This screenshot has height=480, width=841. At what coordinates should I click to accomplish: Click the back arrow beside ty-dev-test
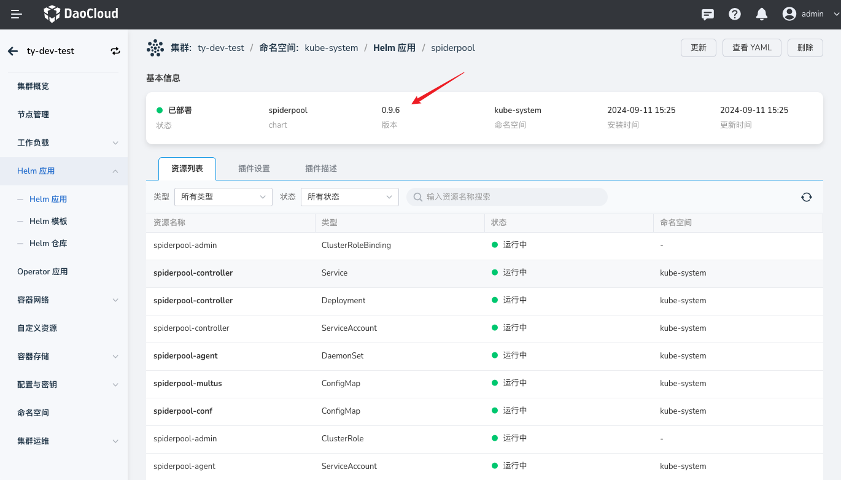[x=13, y=51]
